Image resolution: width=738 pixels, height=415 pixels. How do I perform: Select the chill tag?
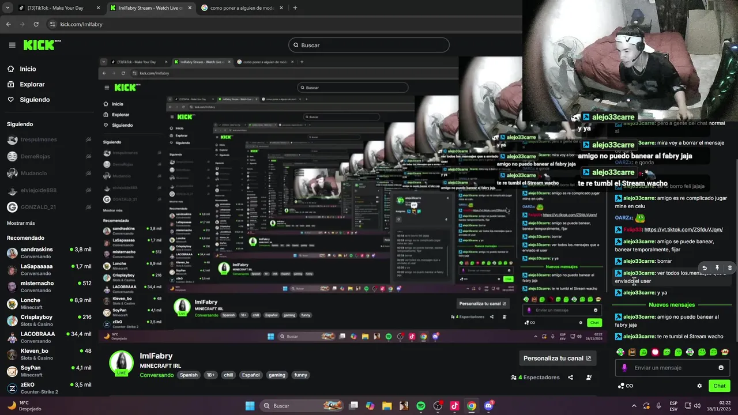click(x=228, y=375)
